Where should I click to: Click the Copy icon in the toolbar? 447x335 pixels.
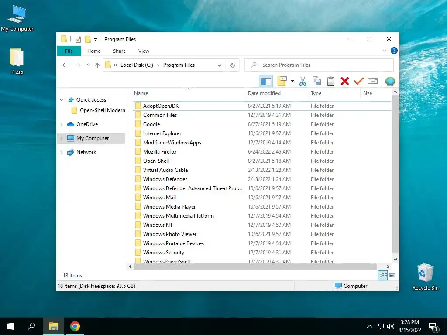pyautogui.click(x=317, y=82)
